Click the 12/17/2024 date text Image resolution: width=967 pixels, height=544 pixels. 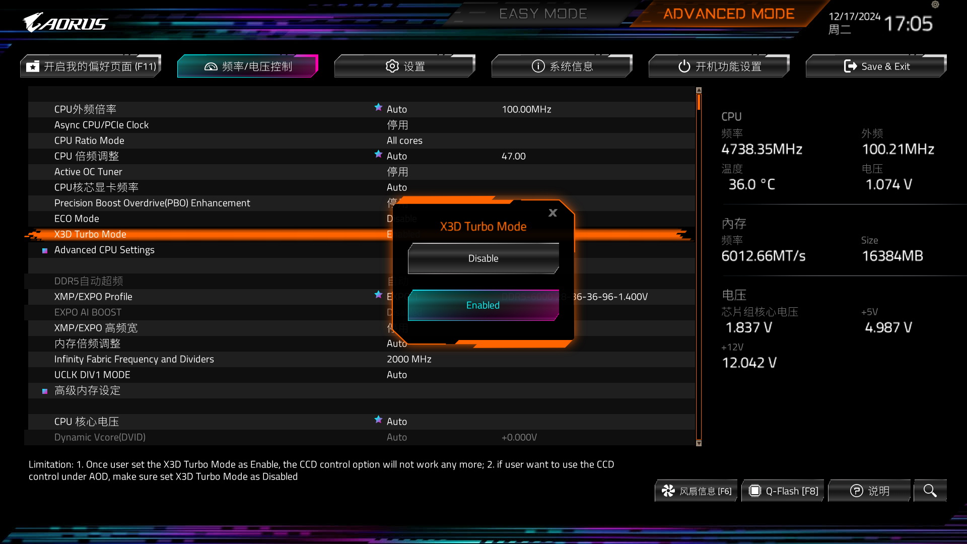point(854,16)
